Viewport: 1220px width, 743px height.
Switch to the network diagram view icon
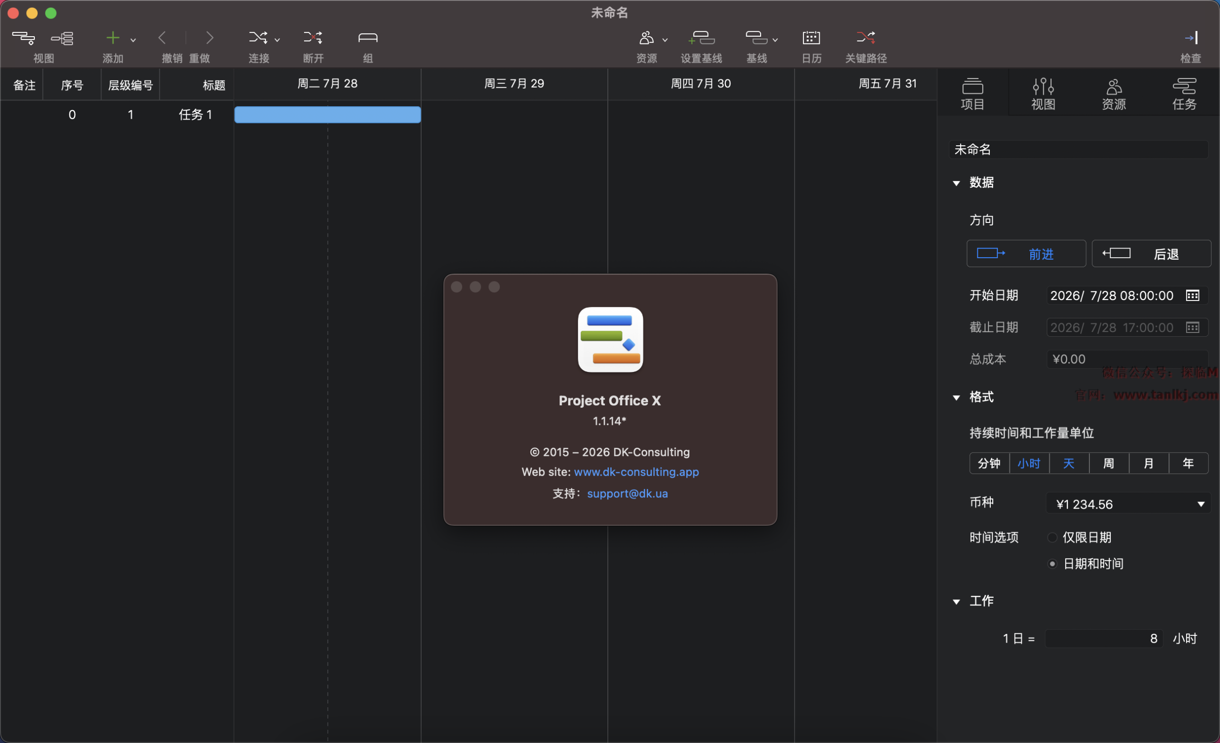coord(62,38)
